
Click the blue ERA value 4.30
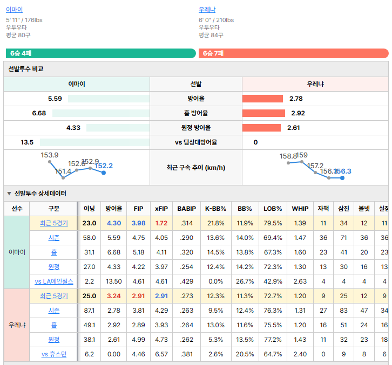114,223
